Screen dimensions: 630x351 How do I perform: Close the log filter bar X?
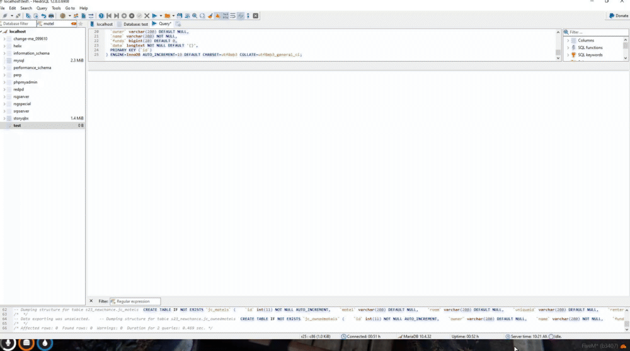click(91, 301)
